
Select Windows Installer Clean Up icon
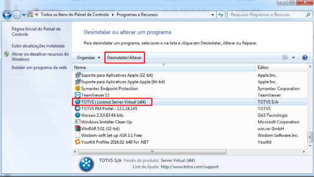tap(78, 122)
